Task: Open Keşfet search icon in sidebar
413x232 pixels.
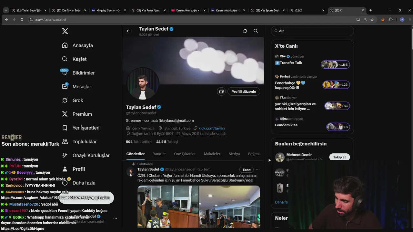Action: [x=65, y=59]
